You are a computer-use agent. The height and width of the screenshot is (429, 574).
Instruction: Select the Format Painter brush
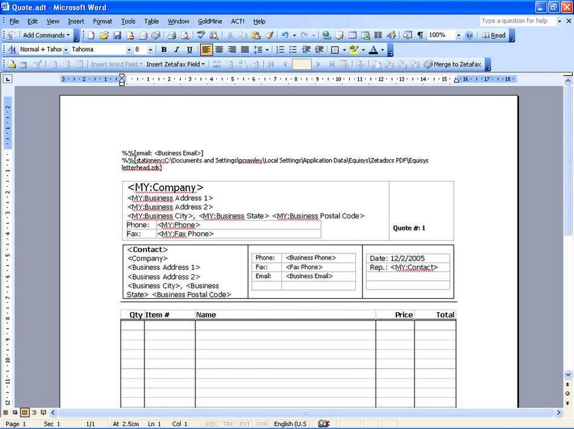click(x=269, y=35)
